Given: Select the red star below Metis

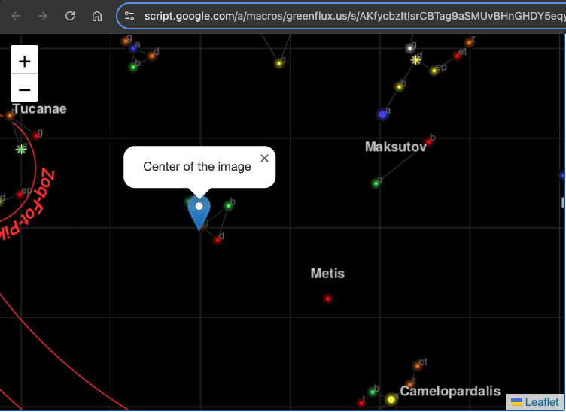Looking at the screenshot, I should point(327,298).
